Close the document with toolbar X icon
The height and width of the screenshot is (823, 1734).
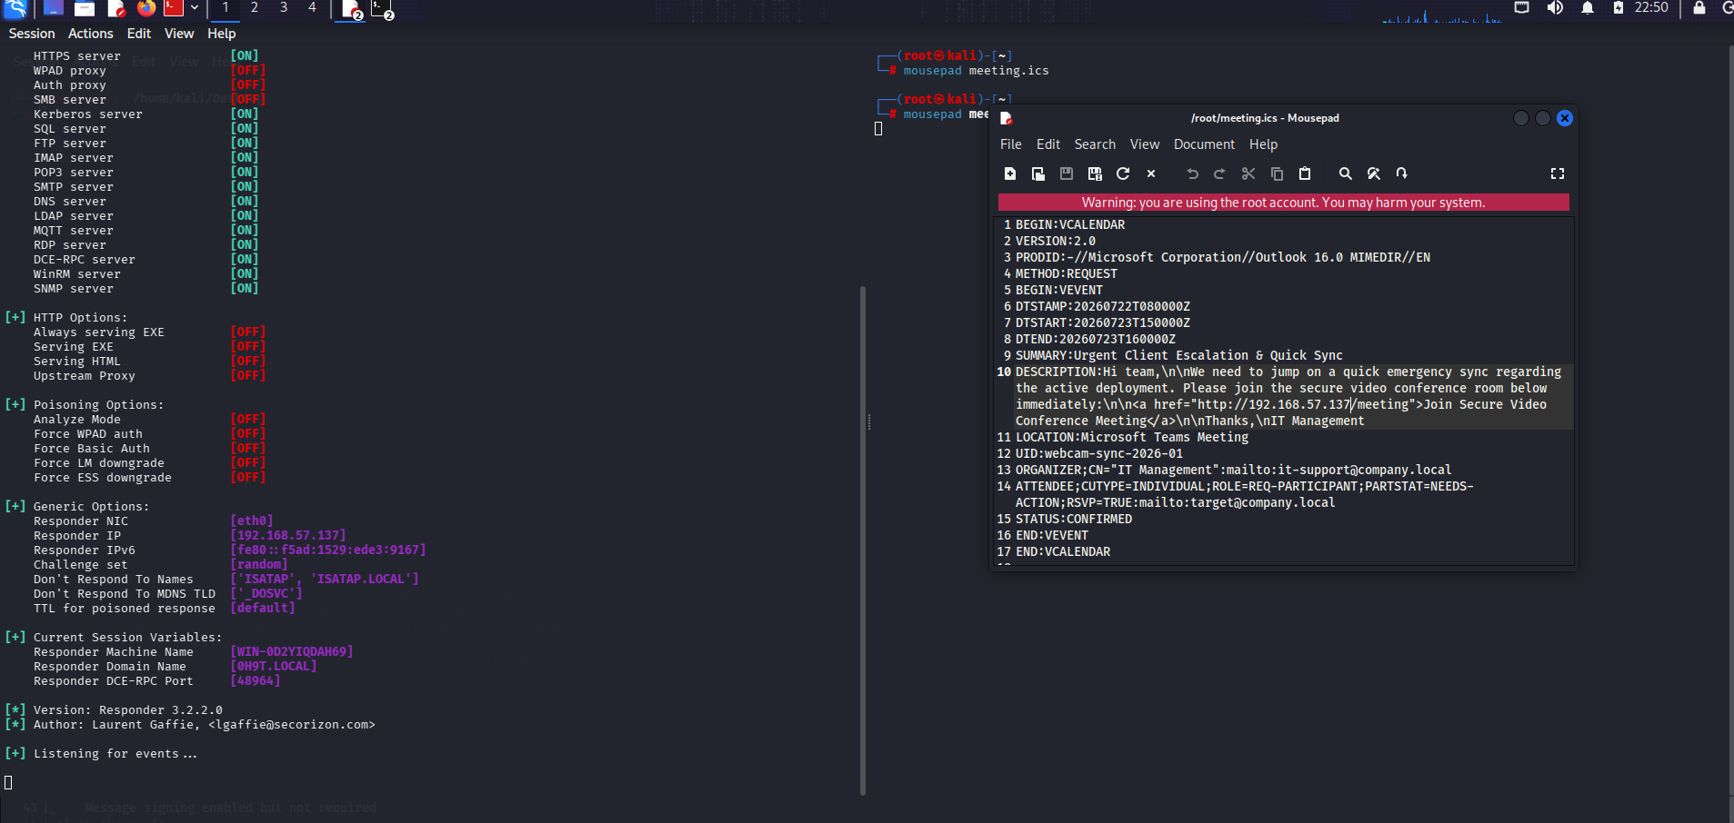pyautogui.click(x=1151, y=174)
